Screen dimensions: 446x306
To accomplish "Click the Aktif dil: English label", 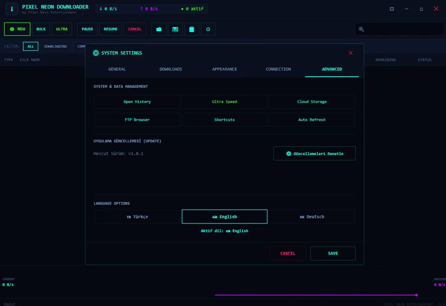I will coord(224,231).
